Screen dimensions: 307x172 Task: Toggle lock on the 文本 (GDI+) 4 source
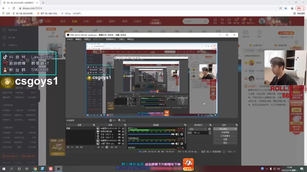pos(123,135)
